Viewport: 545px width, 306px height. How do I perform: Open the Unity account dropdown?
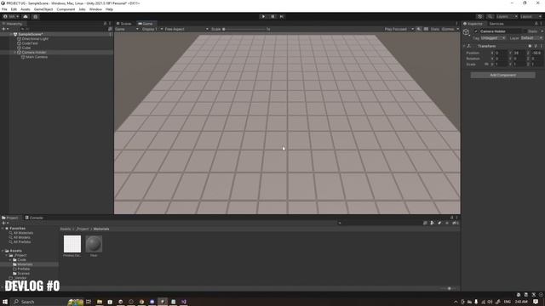tap(11, 16)
